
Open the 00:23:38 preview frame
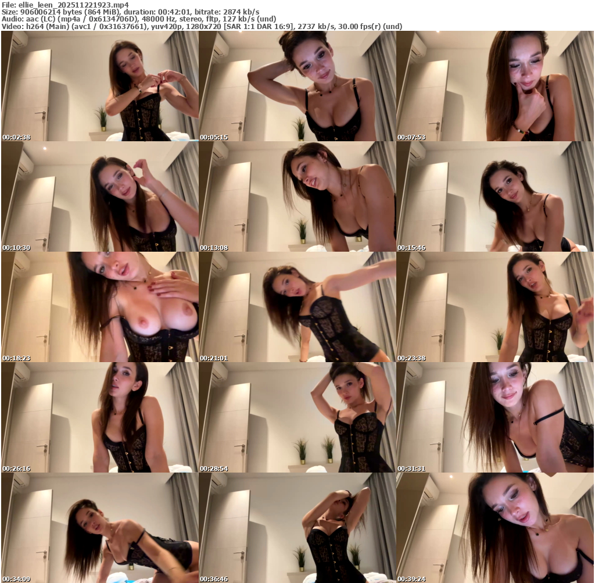[x=495, y=307]
